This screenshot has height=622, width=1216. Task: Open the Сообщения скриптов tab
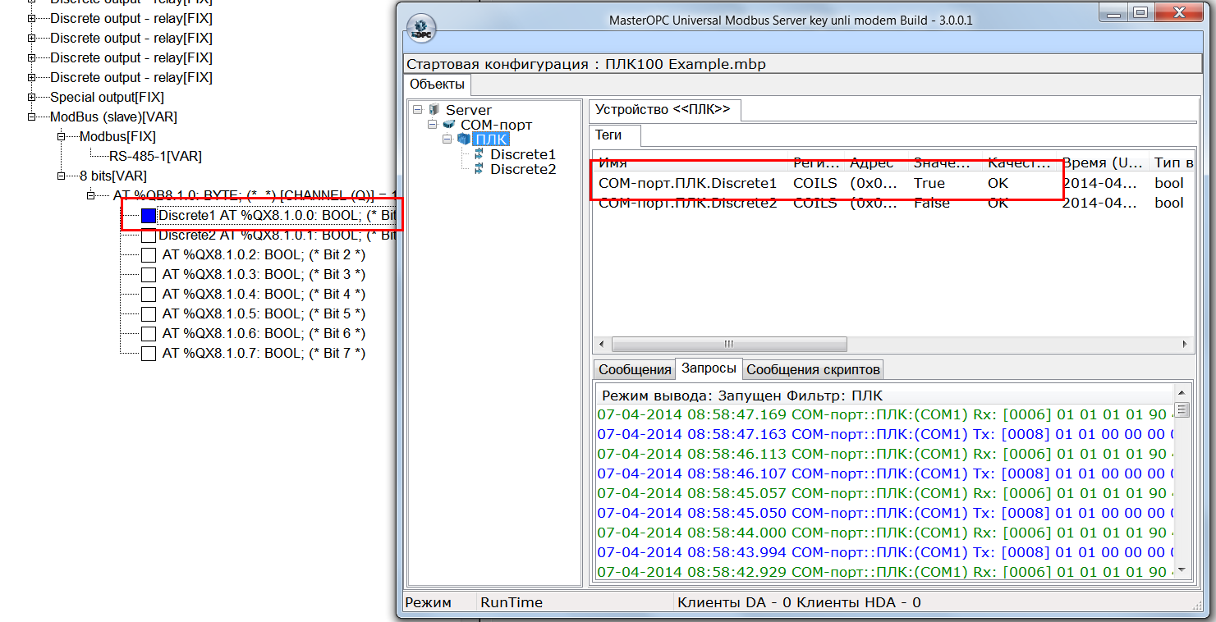coord(813,370)
